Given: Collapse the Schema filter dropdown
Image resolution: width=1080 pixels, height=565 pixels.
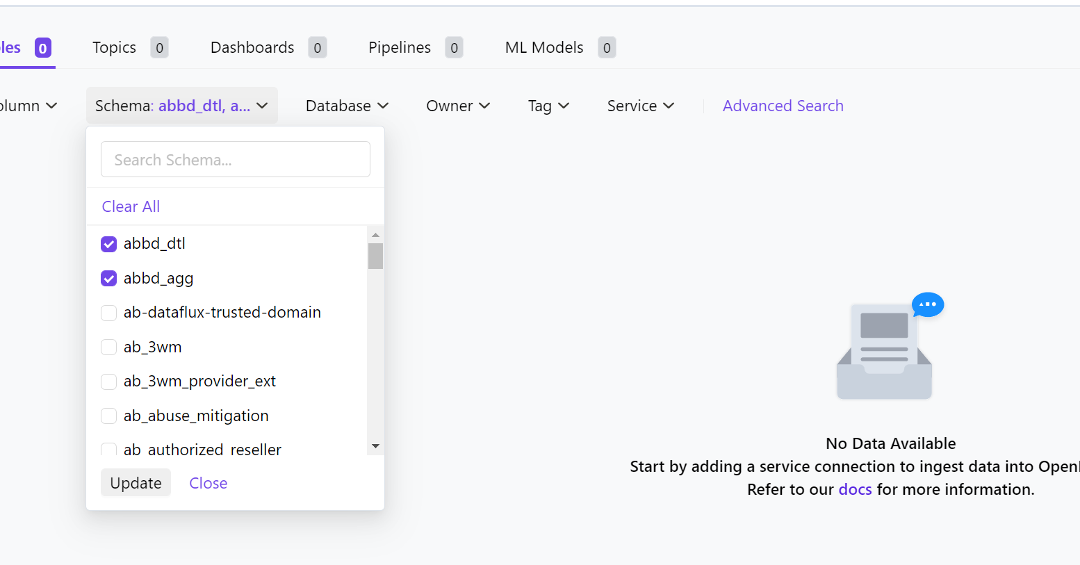Looking at the screenshot, I should (x=181, y=106).
